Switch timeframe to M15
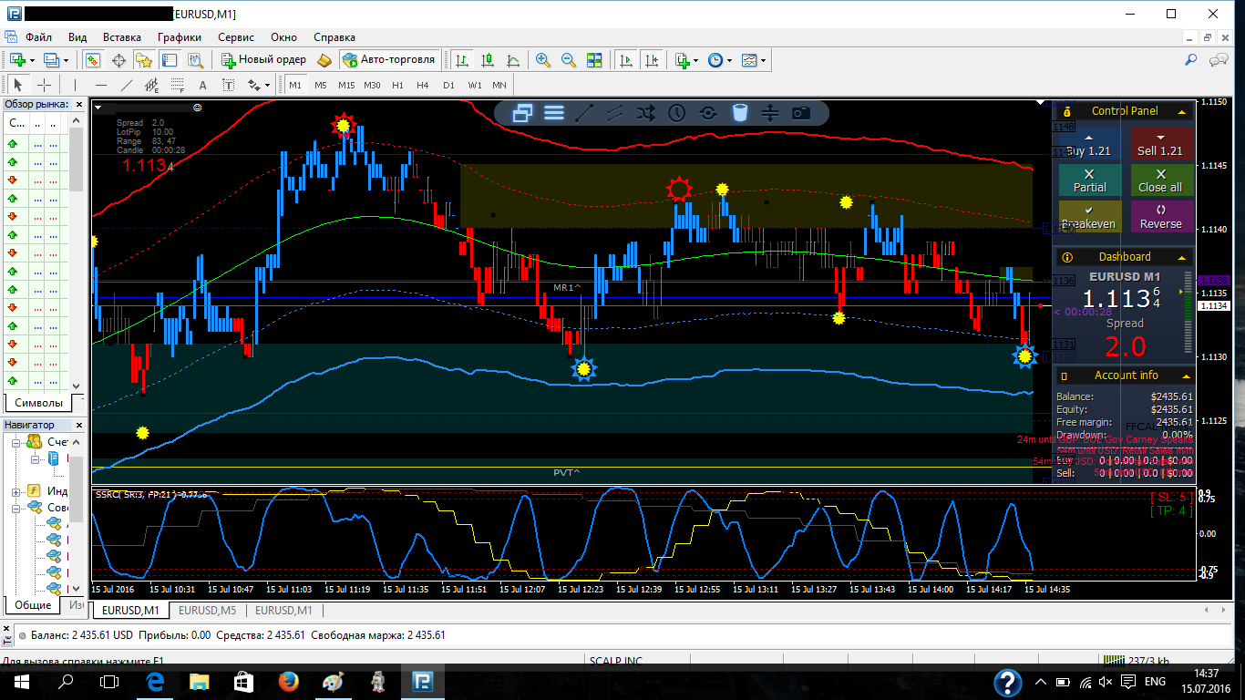This screenshot has height=700, width=1245. (346, 85)
